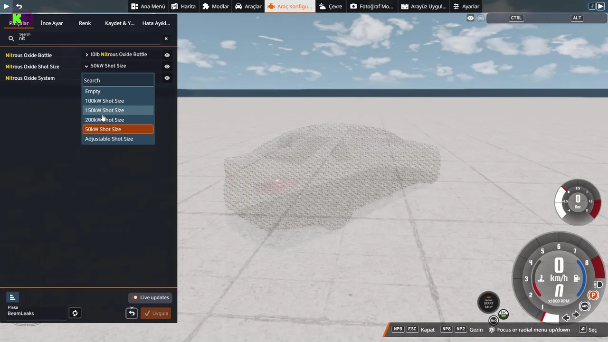Choose Adjustable Shot Size option
The height and width of the screenshot is (342, 608).
pyautogui.click(x=118, y=139)
